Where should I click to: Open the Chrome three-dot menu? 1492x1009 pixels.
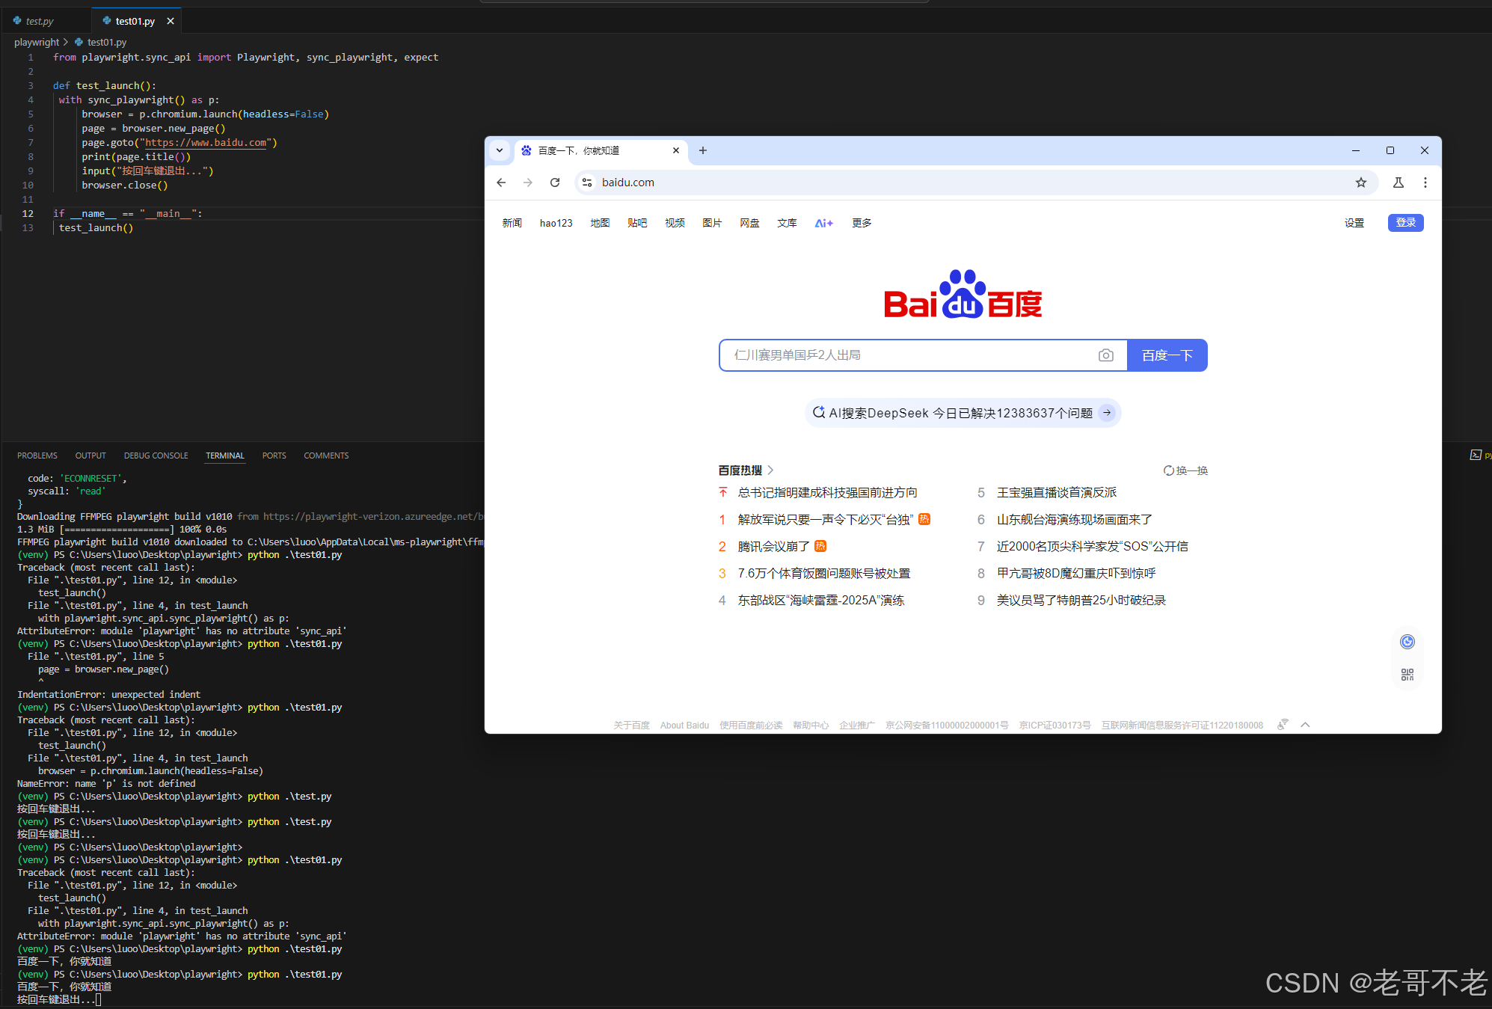(x=1425, y=183)
